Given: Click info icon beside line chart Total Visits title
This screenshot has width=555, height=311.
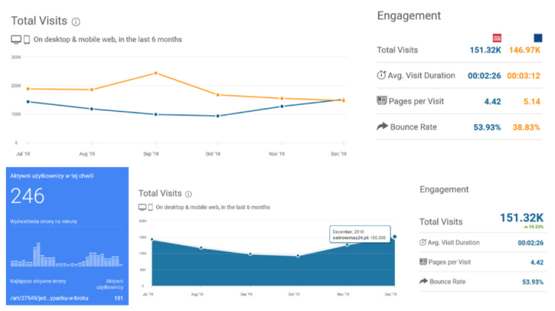Looking at the screenshot, I should click(76, 22).
